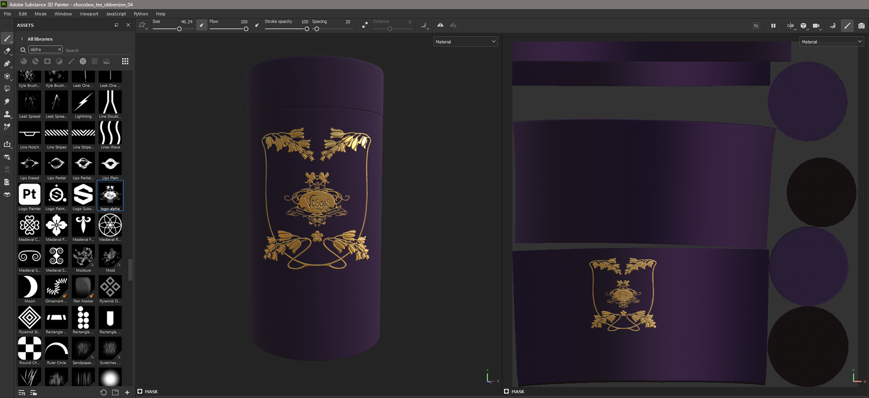Screen dimensions: 869x398
Task: Filter assets by textures grid icon
Action: point(95,61)
